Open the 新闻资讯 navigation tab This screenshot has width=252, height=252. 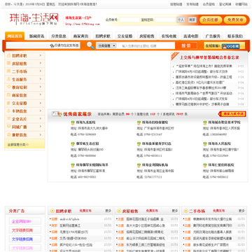pyautogui.click(x=36, y=36)
